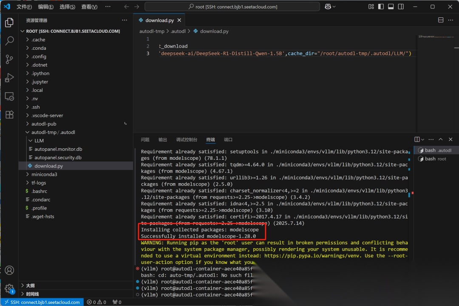Open Run and Debug view
The image size is (459, 306).
click(9, 78)
